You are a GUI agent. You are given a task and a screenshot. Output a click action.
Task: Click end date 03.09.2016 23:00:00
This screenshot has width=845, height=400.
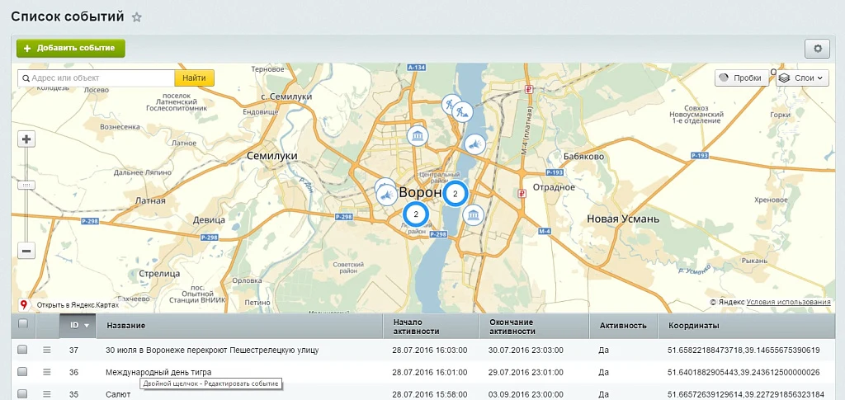[526, 394]
